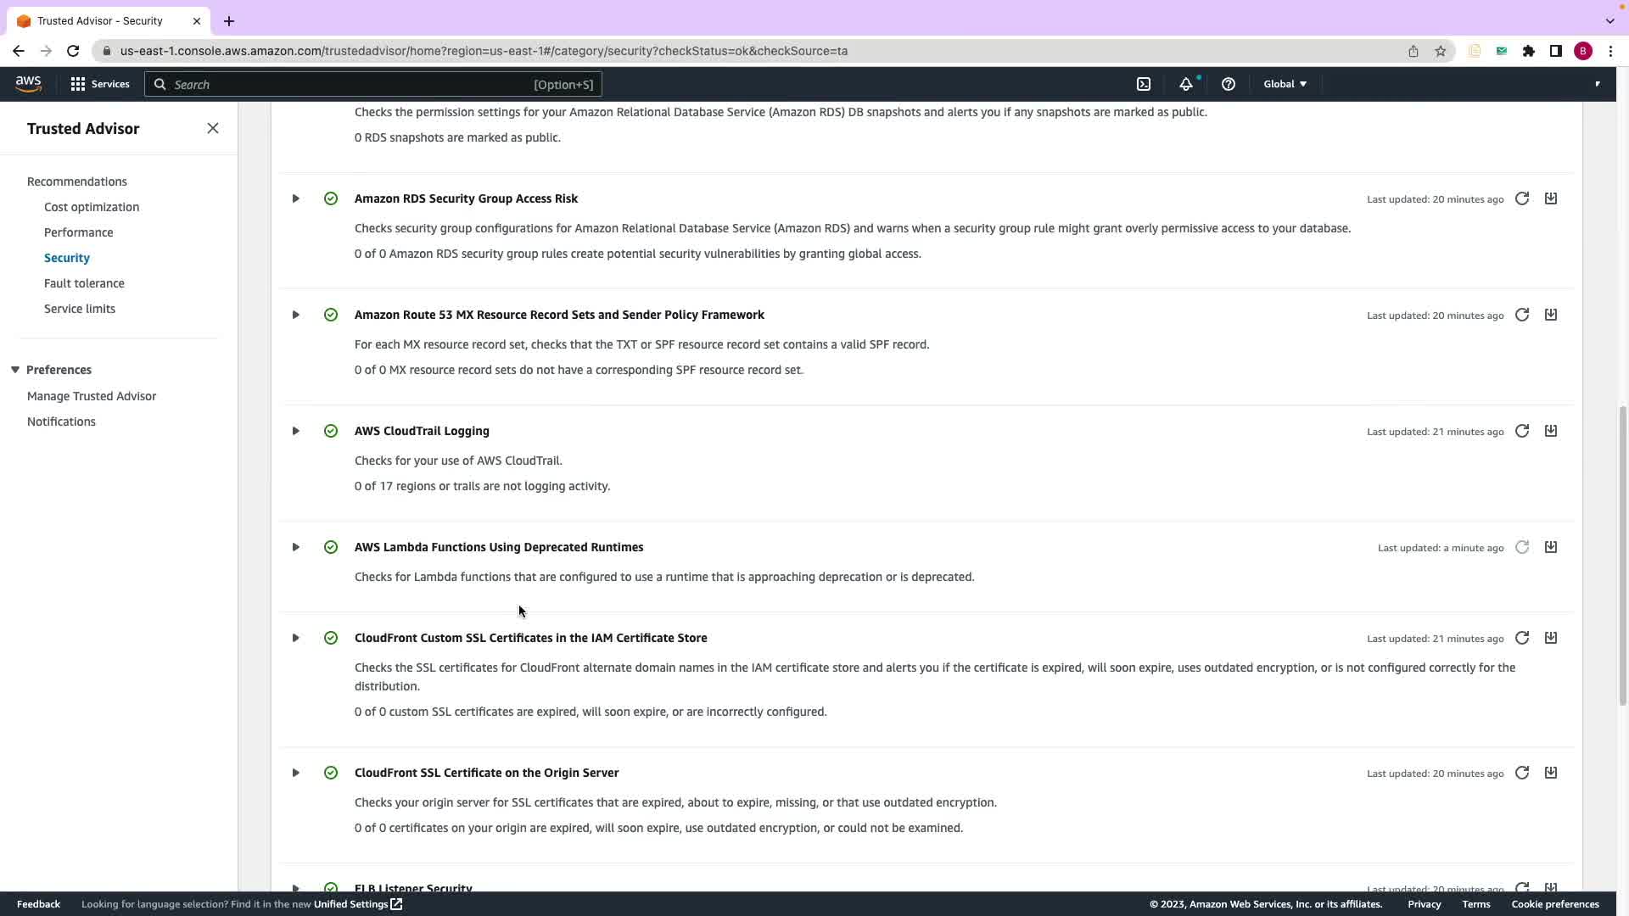Refresh the AWS CloudTrail Logging check
Screen dimensions: 1629x916
1522,431
